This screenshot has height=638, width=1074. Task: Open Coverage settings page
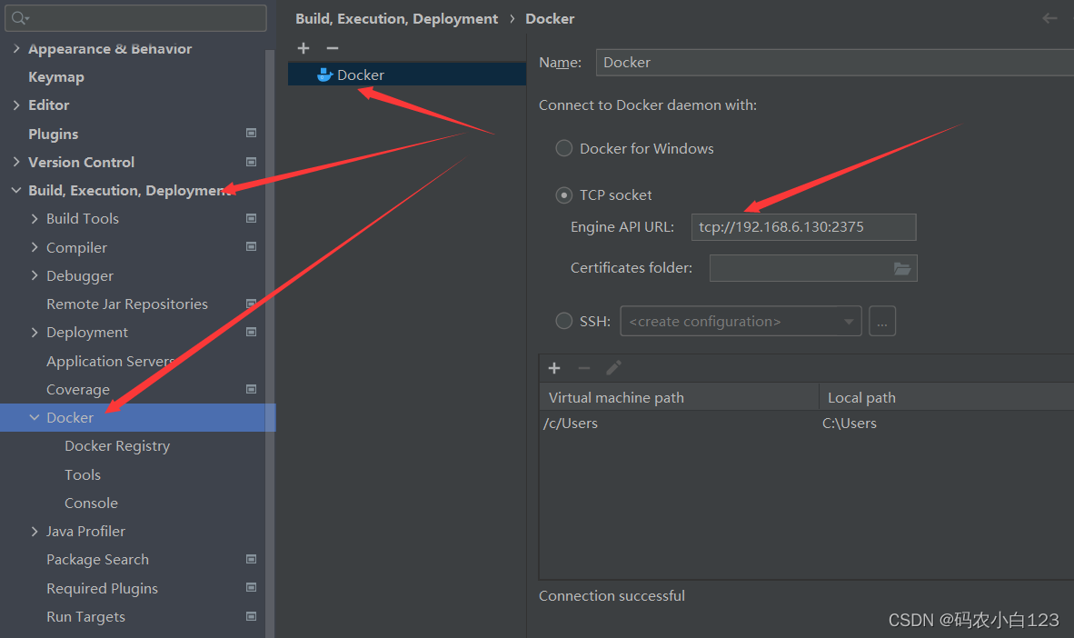click(x=78, y=389)
